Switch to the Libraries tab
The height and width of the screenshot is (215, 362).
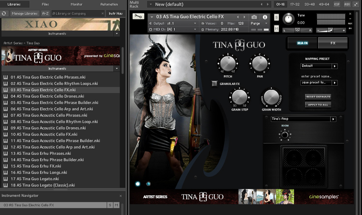click(14, 4)
